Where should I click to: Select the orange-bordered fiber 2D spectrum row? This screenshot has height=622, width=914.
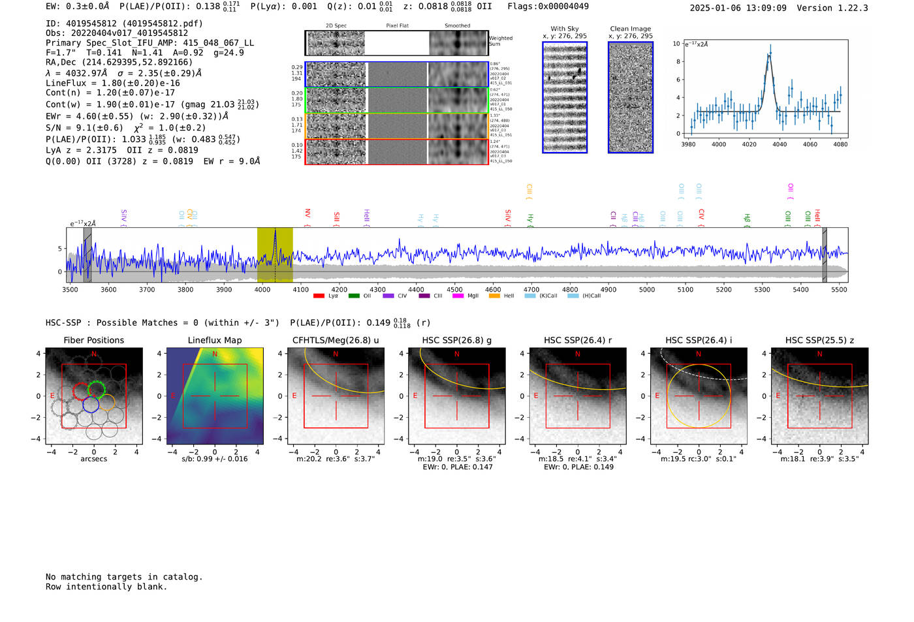(397, 126)
